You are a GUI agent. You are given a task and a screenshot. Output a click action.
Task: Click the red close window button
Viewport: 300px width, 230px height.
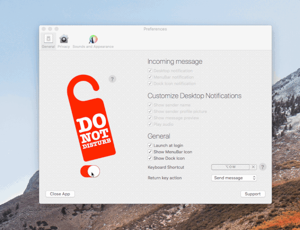point(43,29)
